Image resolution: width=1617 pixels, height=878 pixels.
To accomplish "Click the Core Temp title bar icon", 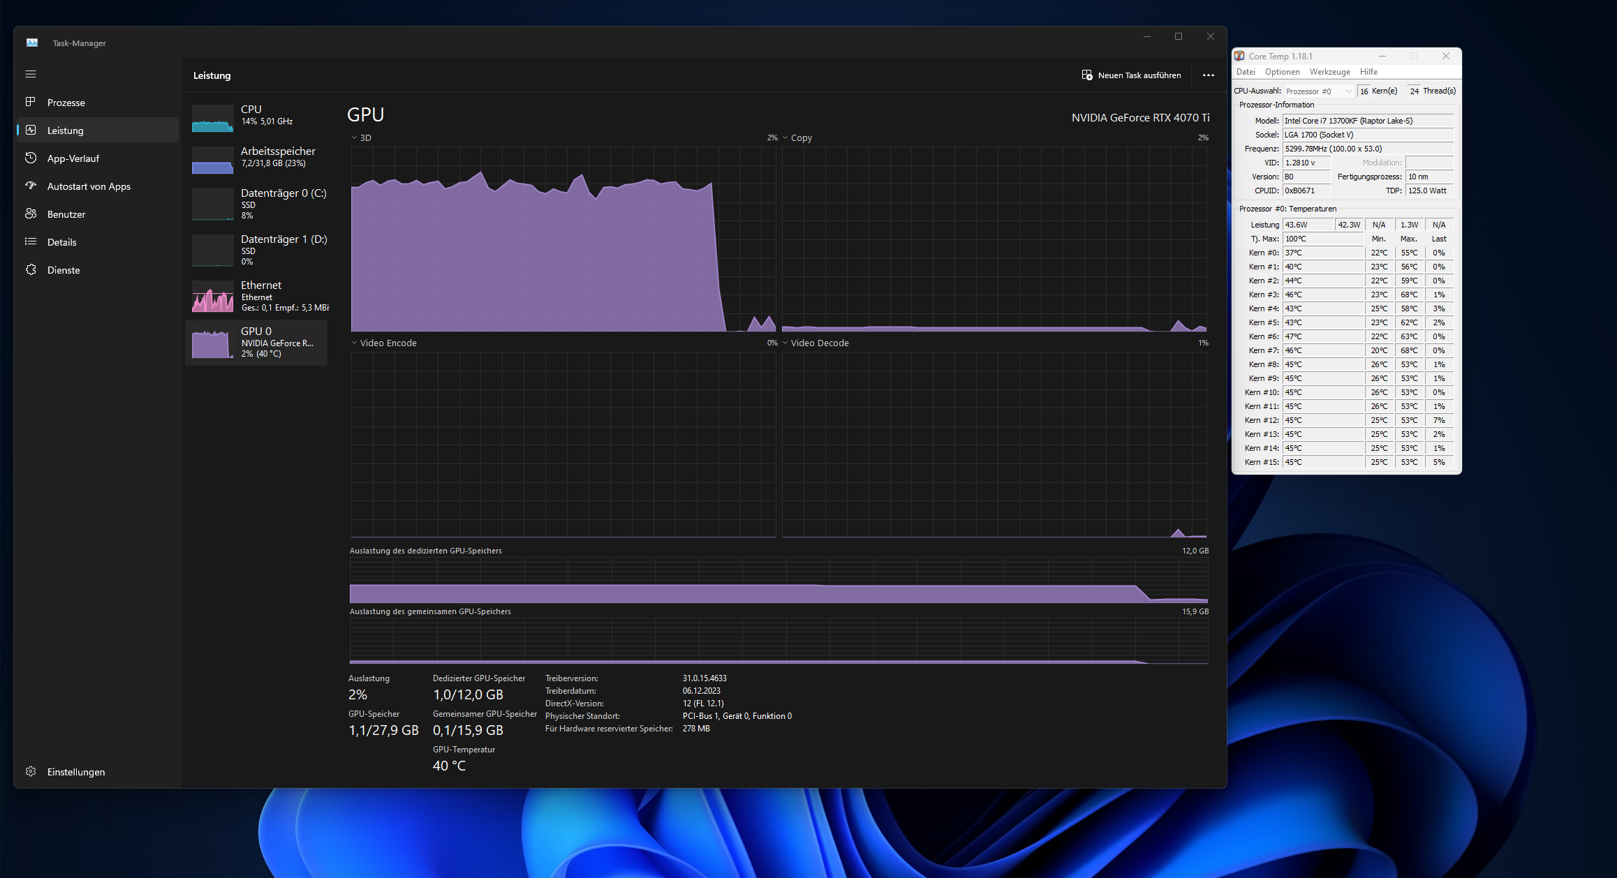I will coord(1240,56).
